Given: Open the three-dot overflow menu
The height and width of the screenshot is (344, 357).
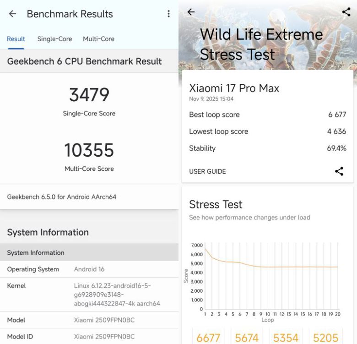Looking at the screenshot, I should click(168, 14).
